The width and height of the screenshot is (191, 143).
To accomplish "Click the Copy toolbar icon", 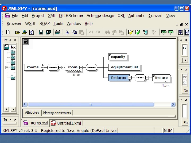I will point(74,32).
